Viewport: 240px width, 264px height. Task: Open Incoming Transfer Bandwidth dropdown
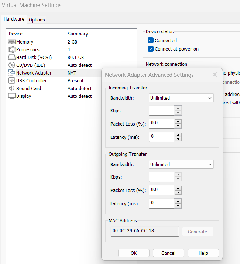pos(181,98)
